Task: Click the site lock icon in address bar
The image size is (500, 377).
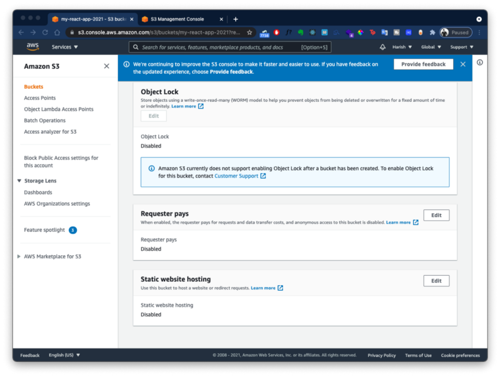Action: tap(72, 33)
